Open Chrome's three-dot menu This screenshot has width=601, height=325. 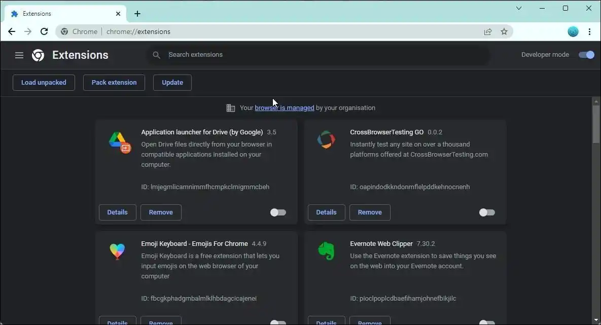(589, 31)
